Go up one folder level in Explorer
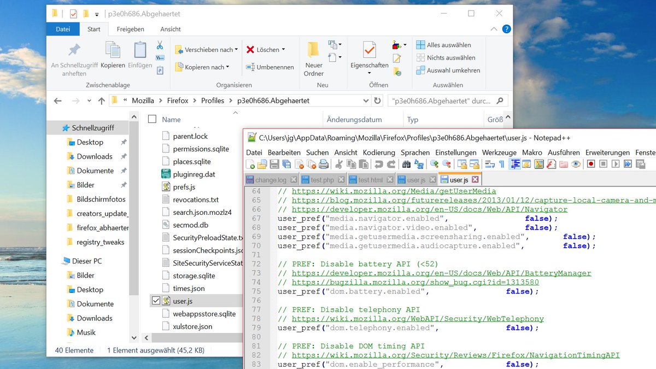Image resolution: width=656 pixels, height=369 pixels. [101, 101]
